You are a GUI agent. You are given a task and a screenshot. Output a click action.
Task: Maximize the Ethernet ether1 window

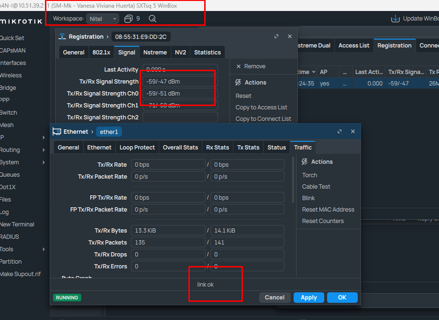point(340,131)
